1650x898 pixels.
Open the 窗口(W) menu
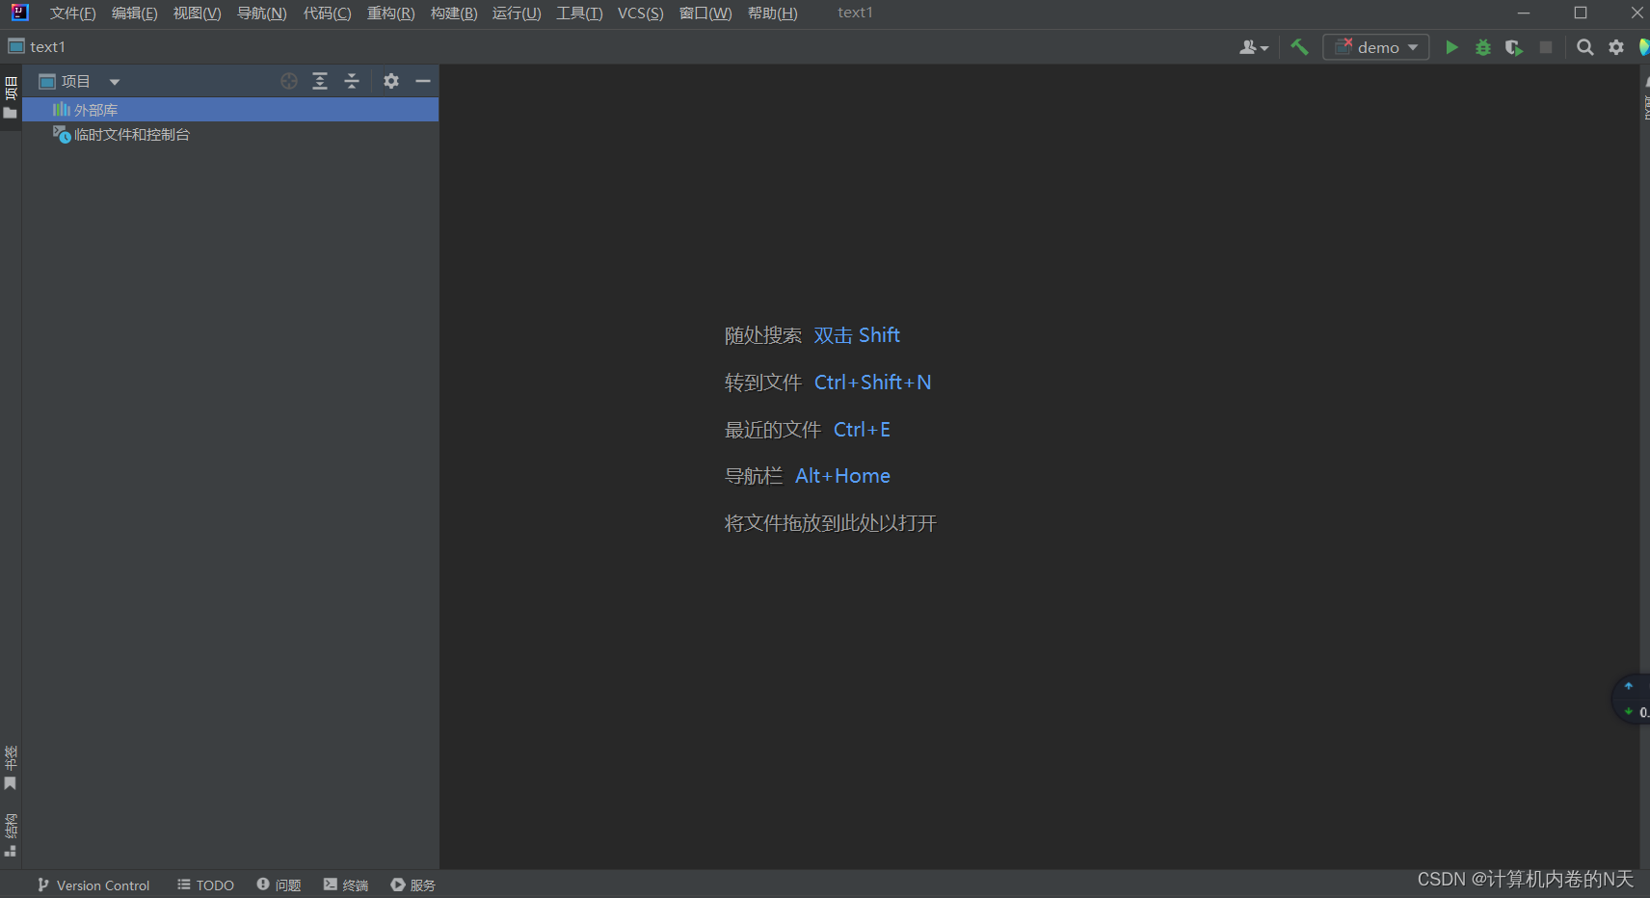705,13
